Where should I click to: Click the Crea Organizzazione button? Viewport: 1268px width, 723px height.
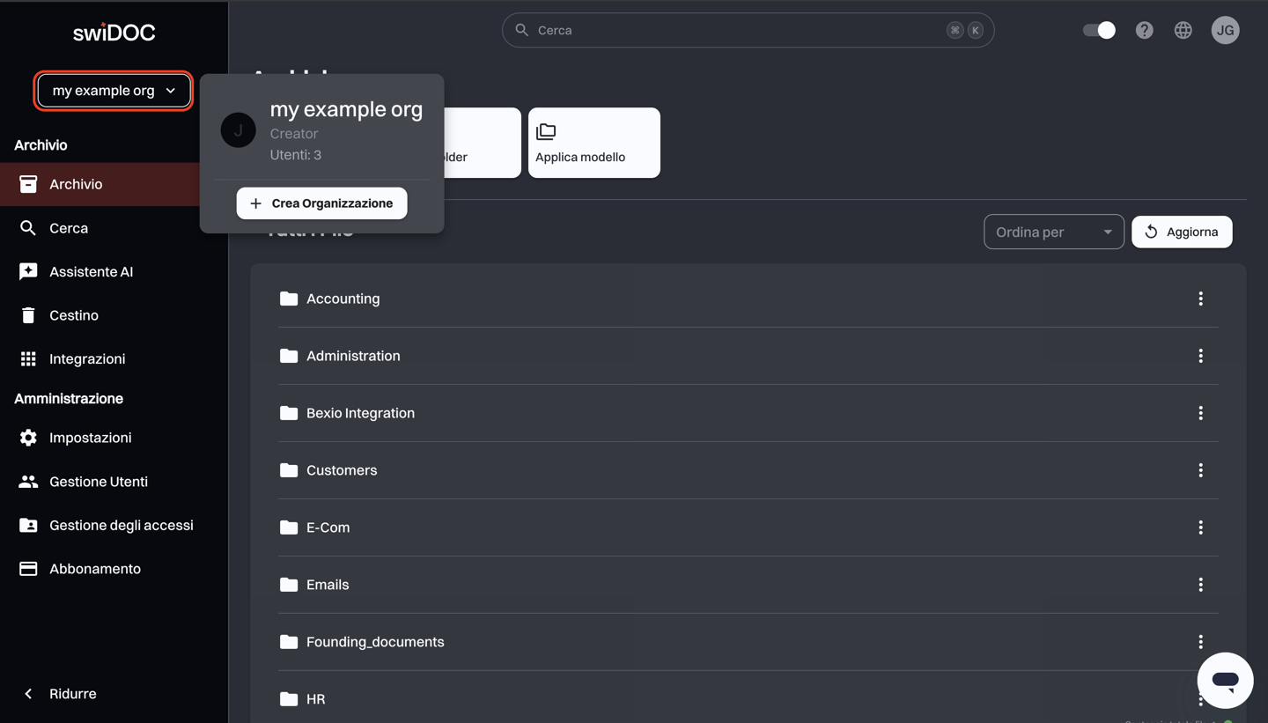(x=321, y=203)
